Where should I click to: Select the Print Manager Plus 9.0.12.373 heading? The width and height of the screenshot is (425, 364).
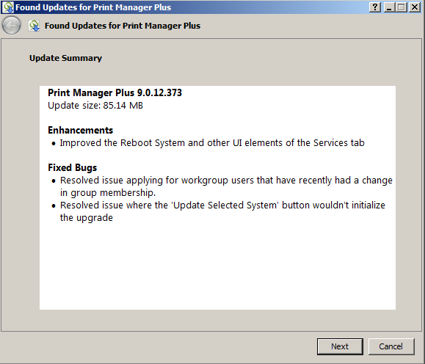point(115,92)
